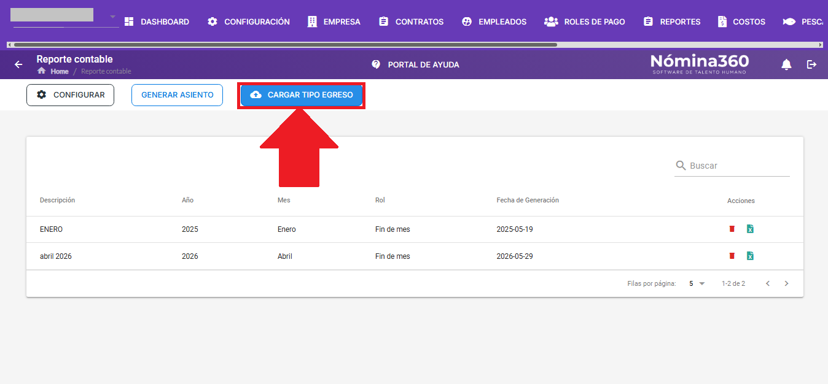The height and width of the screenshot is (384, 828).
Task: Open the CONTRATOS menu
Action: pos(411,21)
